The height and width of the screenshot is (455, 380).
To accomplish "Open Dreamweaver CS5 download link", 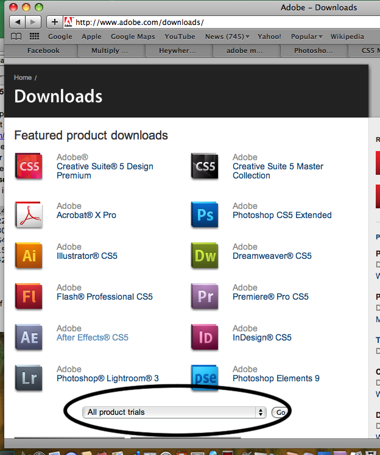I will tap(272, 256).
